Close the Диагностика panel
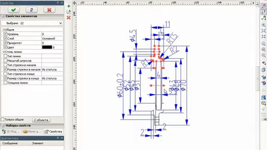 (x=62, y=138)
